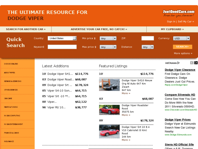Click More link under 144 km
Viewport: 198px width, 149px height.
[x=126, y=140]
